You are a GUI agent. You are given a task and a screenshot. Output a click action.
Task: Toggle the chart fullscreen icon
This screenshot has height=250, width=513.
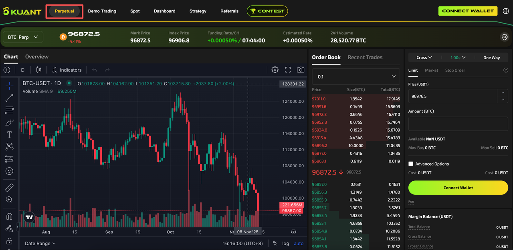288,70
